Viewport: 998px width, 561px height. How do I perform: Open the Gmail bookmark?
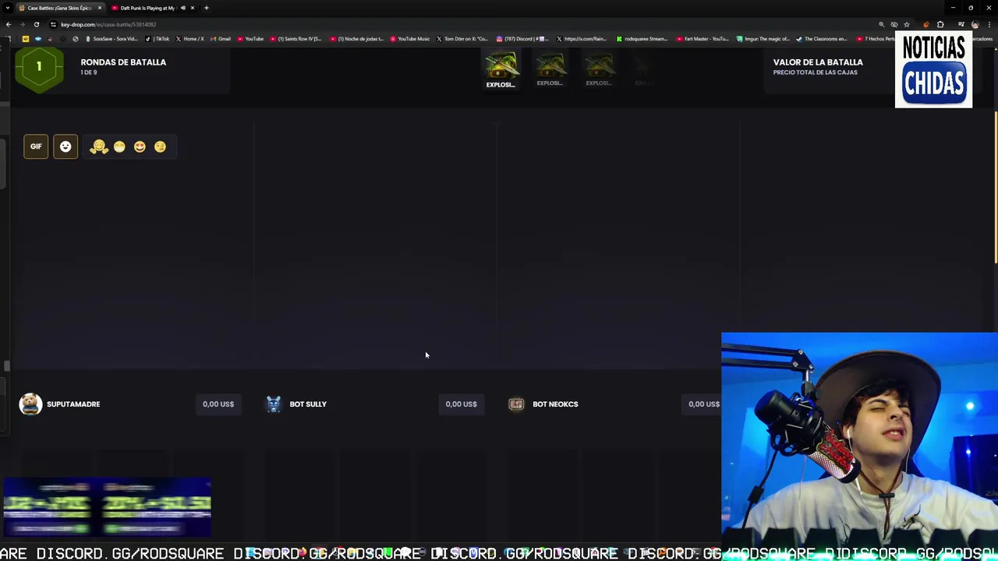[x=220, y=39]
